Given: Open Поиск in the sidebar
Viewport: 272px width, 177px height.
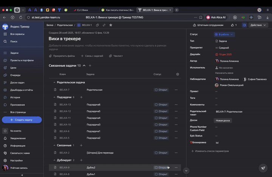Looking at the screenshot, I should pos(14,42).
